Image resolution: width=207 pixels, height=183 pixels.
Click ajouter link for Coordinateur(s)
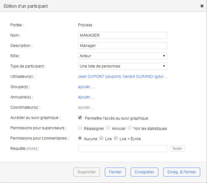tap(86, 107)
